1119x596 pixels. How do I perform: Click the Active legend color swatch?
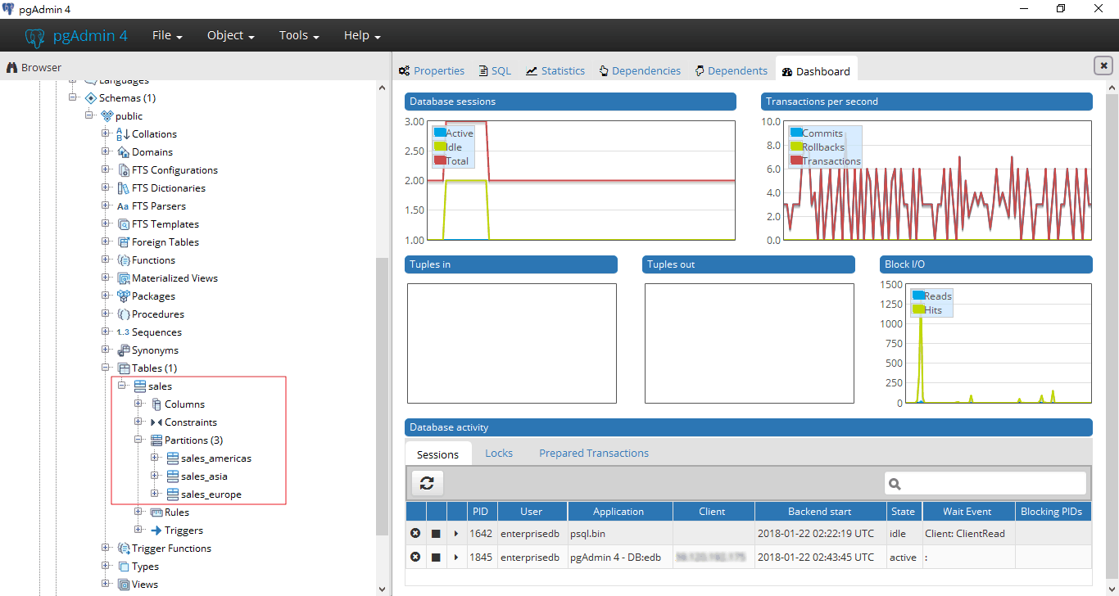pyautogui.click(x=440, y=133)
